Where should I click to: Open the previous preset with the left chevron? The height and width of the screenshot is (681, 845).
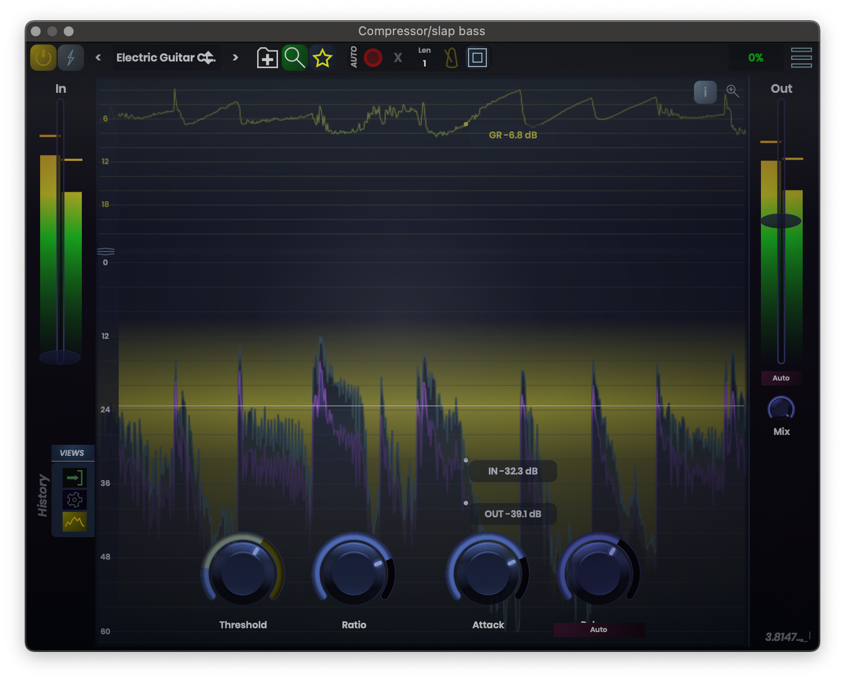pyautogui.click(x=98, y=57)
